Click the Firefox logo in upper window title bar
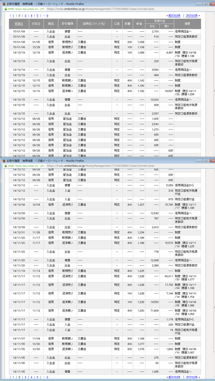 click(4, 4)
